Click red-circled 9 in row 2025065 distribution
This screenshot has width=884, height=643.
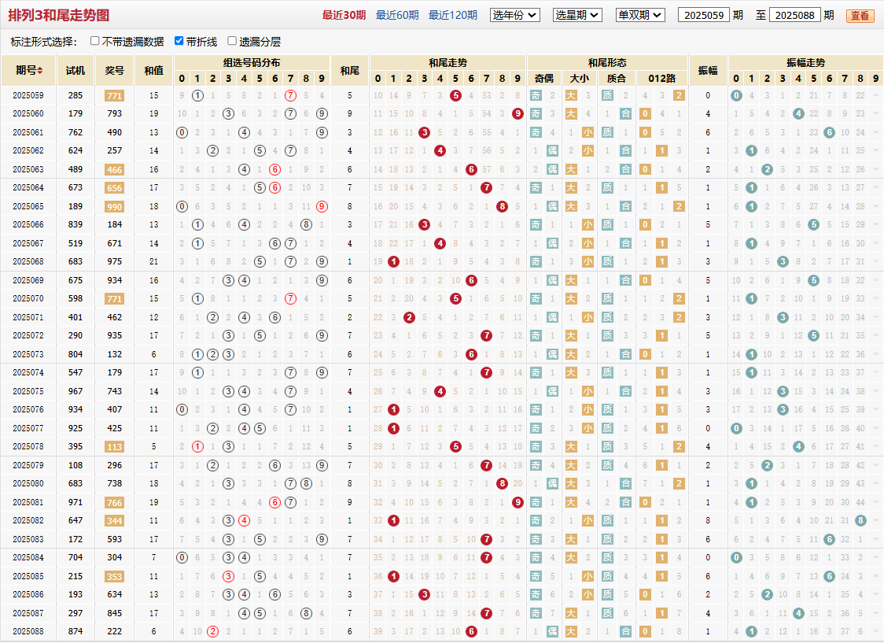coord(322,206)
